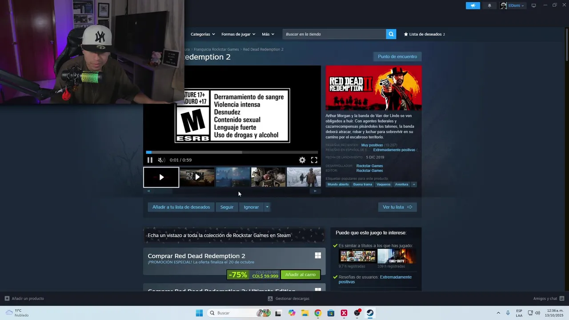Select the second trailer thumbnail

tap(197, 177)
